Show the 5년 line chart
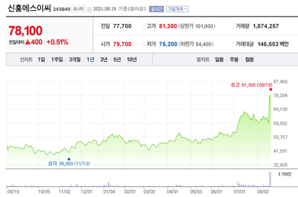The image size is (298, 197). click(117, 60)
